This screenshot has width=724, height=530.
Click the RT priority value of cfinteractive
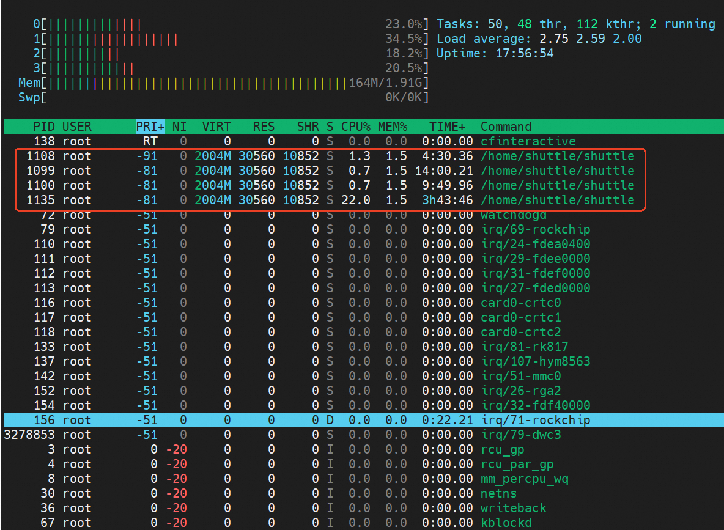tap(150, 141)
